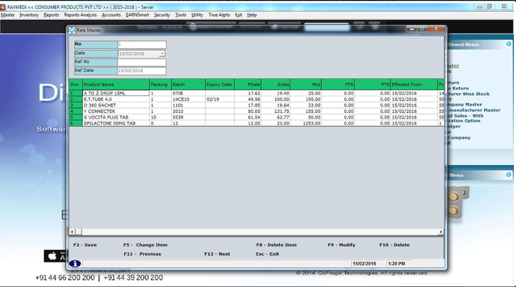Click in the Ref No input field

point(142,62)
